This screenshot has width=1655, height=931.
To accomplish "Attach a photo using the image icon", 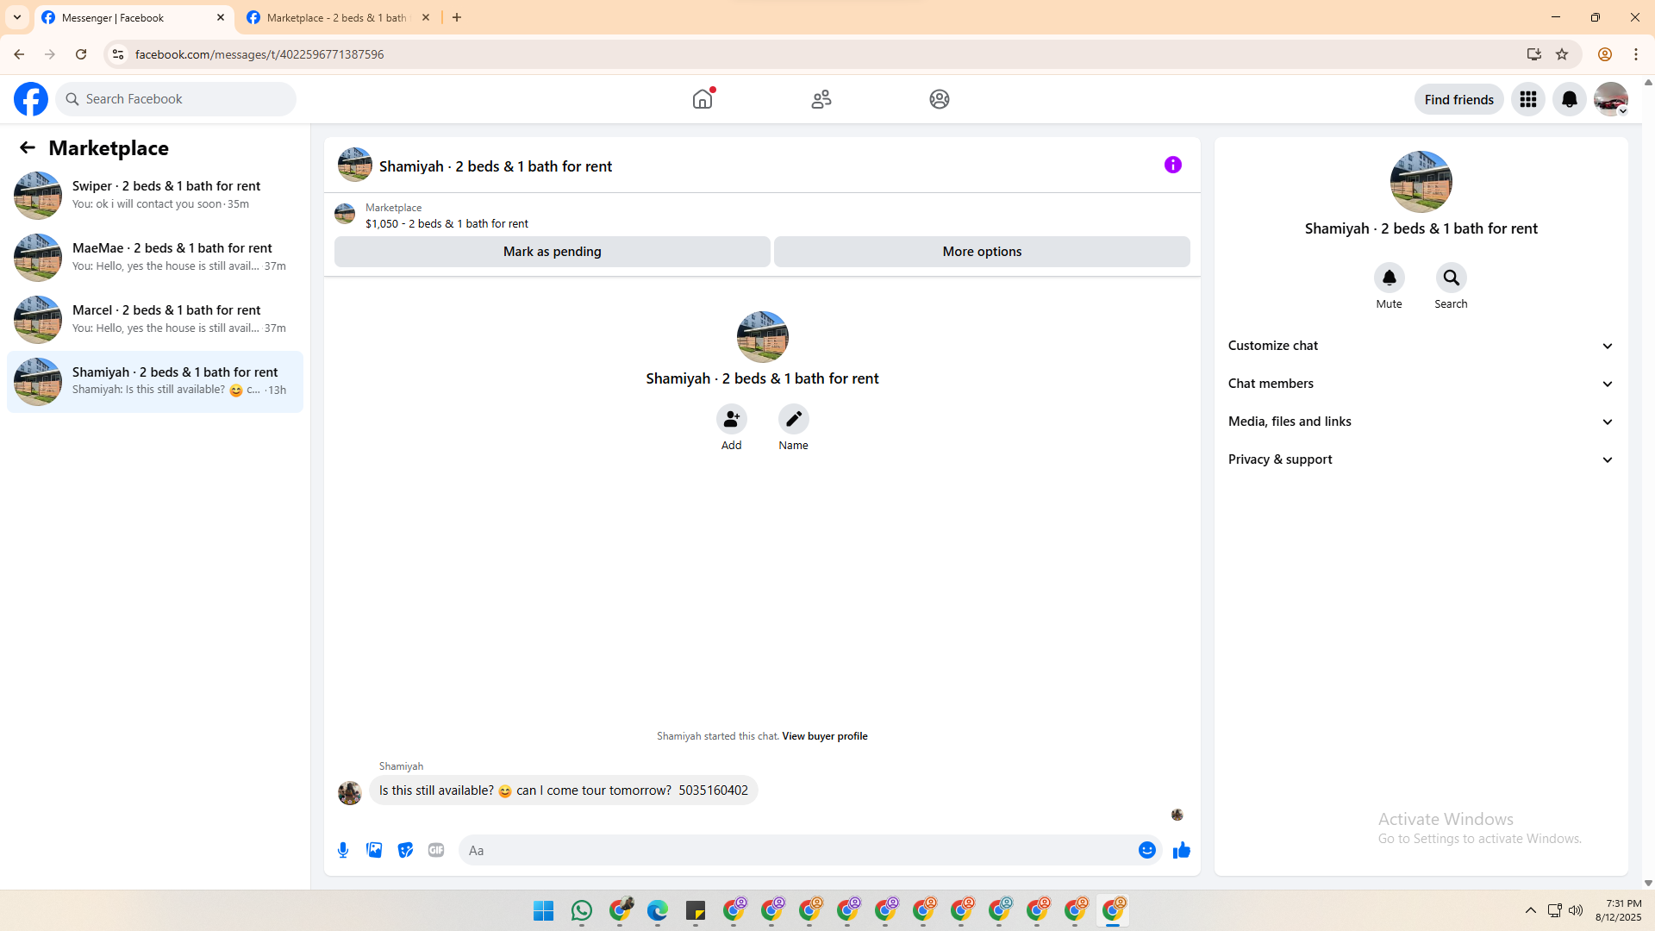I will coord(374,850).
